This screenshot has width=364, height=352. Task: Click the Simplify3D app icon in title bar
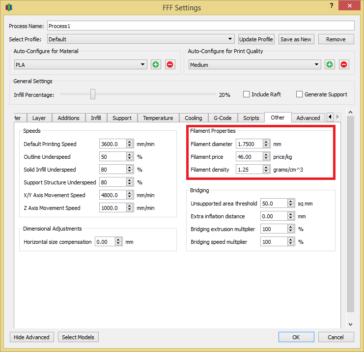(x=9, y=7)
